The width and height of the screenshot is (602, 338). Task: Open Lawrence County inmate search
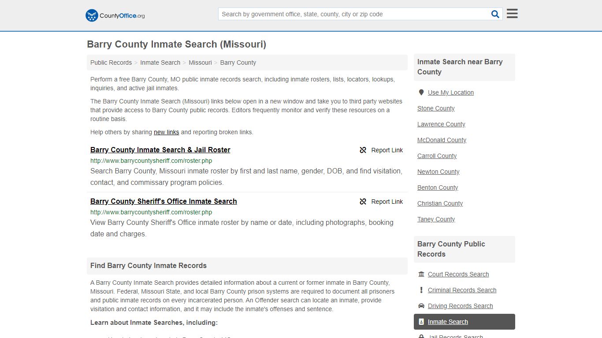coord(441,124)
